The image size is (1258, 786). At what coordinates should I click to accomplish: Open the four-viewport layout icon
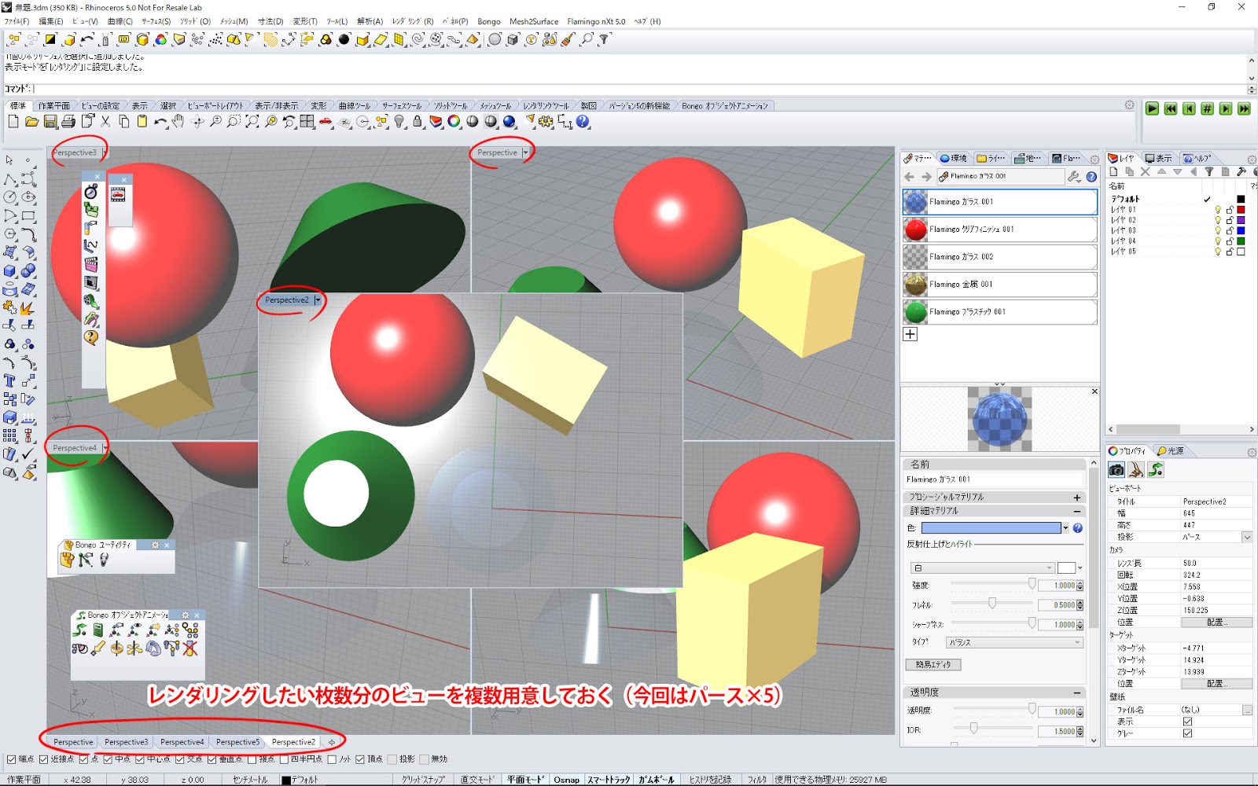pos(307,122)
